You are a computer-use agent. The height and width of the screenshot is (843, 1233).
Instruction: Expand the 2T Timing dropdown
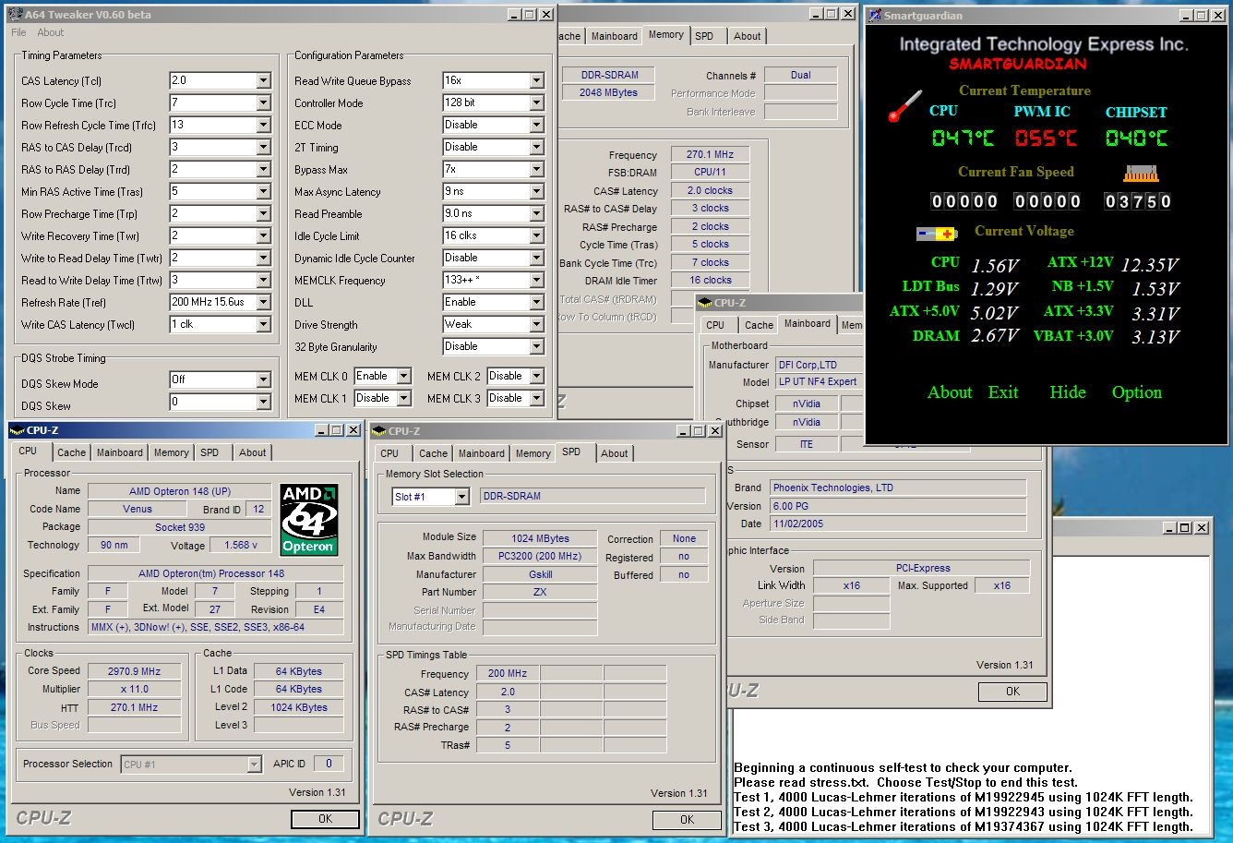pos(536,148)
